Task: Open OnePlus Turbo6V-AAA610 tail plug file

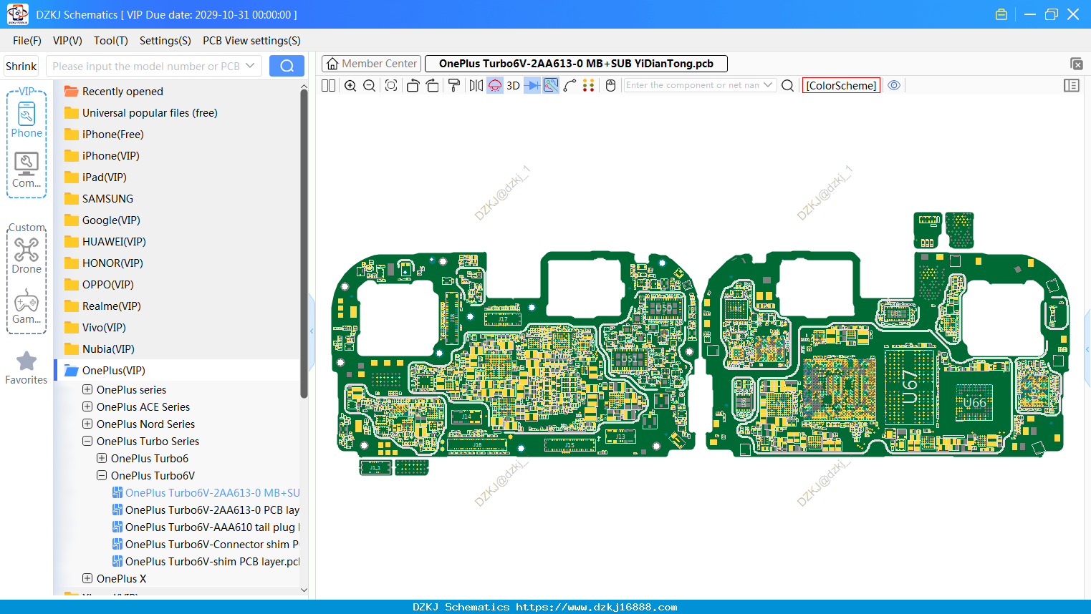Action: tap(206, 527)
